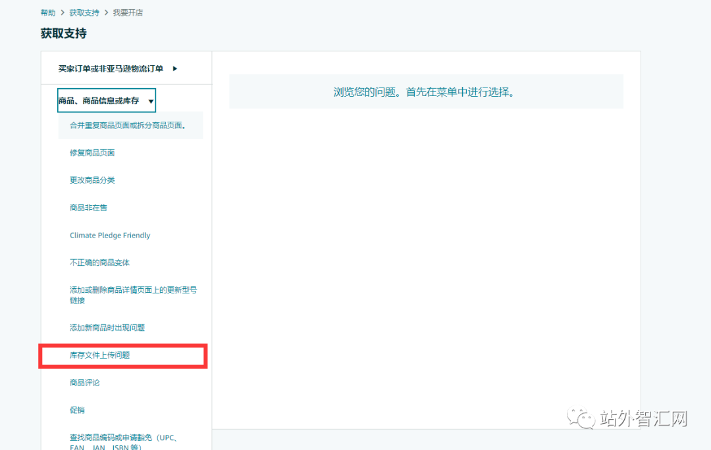Select 添加新商品时出现问题 topic
Image resolution: width=711 pixels, height=450 pixels.
pyautogui.click(x=107, y=328)
